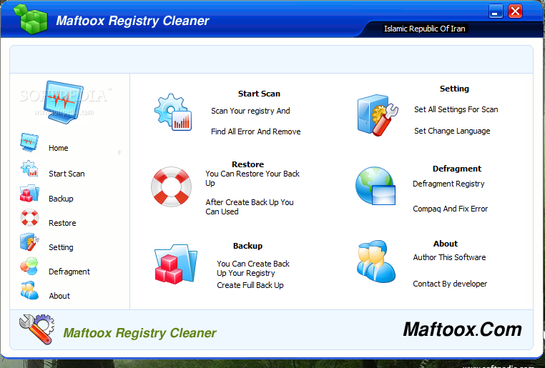Viewport: 545px width, 368px height.
Task: Select Setting in the sidebar menu
Action: (61, 247)
